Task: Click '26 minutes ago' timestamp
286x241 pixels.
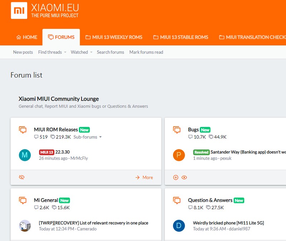Action: [53, 158]
